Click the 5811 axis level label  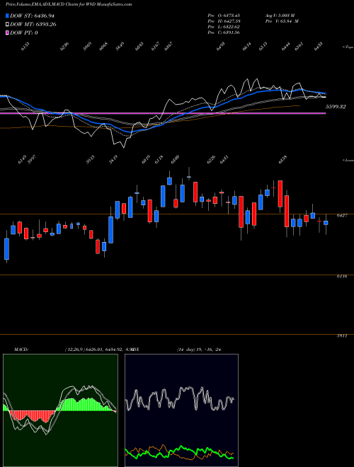[x=341, y=335]
